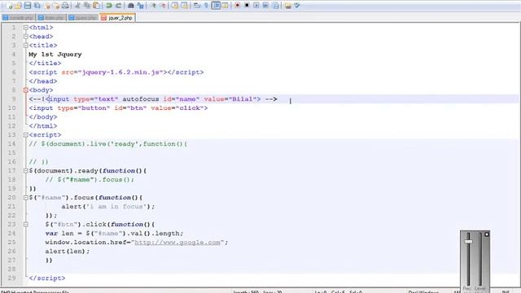Collapse the $("#btn").click fold on line 23
Image resolution: width=521 pixels, height=293 pixels.
pos(25,225)
